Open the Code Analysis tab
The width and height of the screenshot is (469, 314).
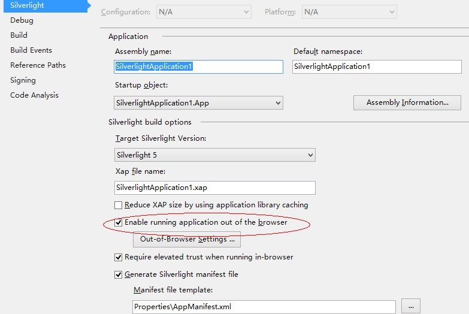tap(34, 95)
